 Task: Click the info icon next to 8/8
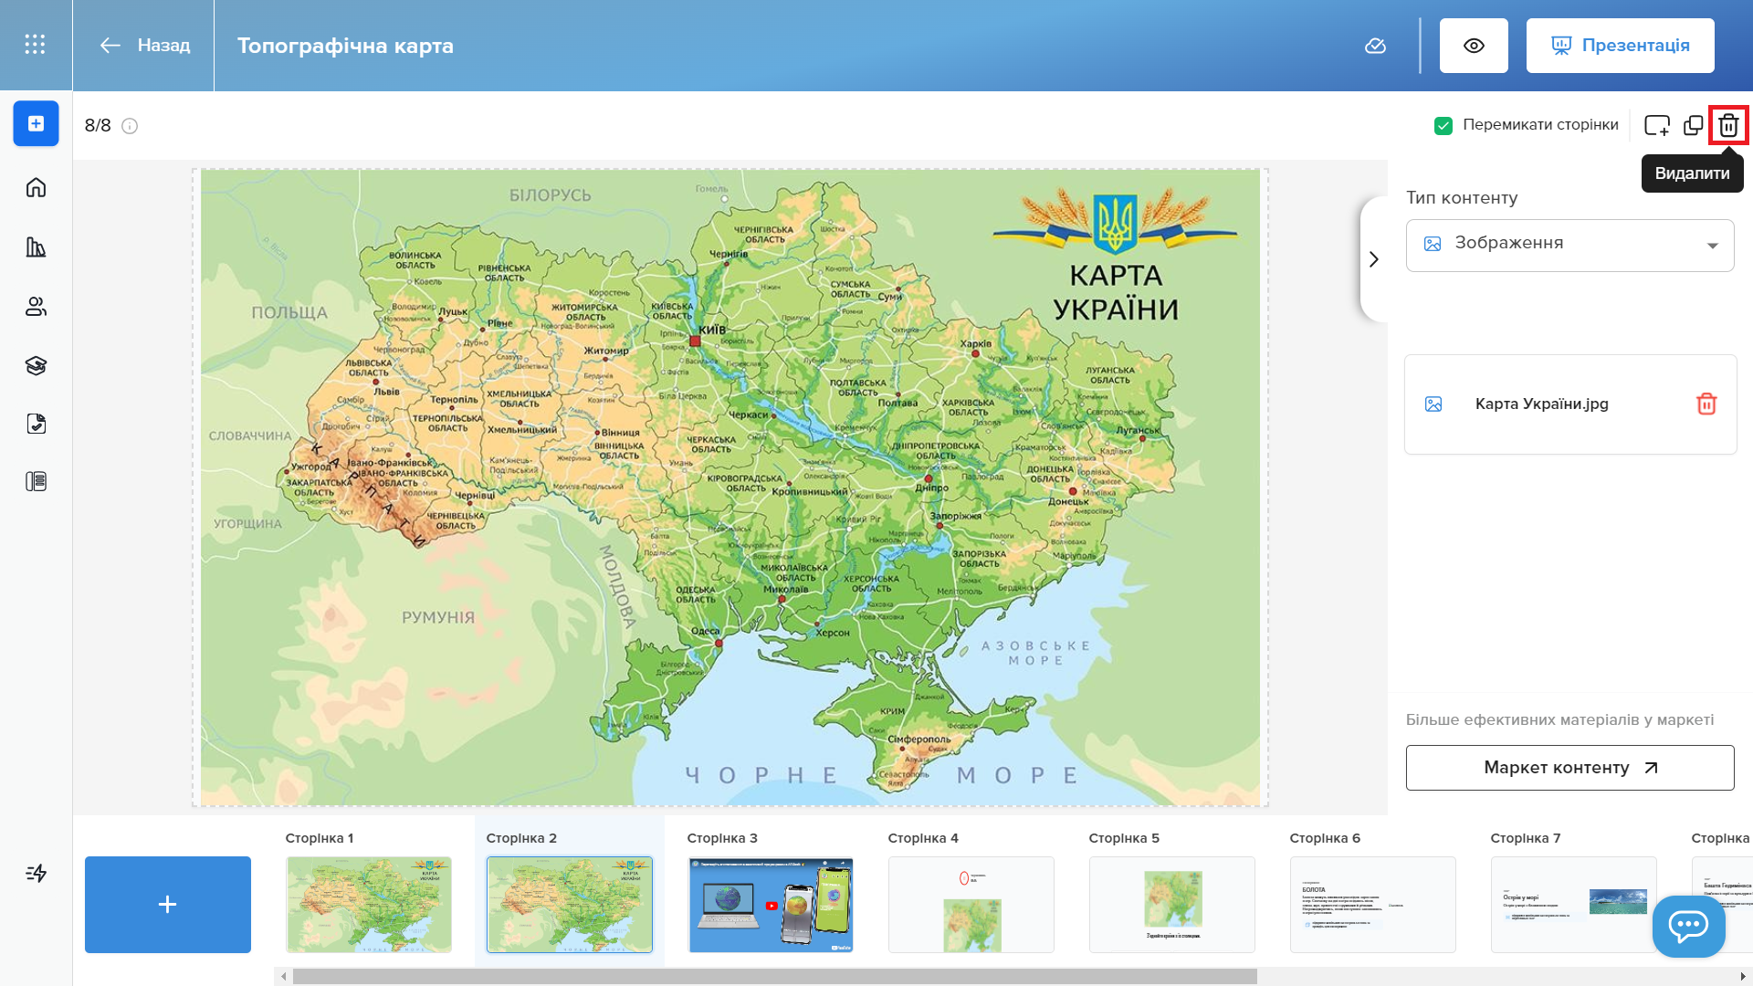pyautogui.click(x=130, y=126)
